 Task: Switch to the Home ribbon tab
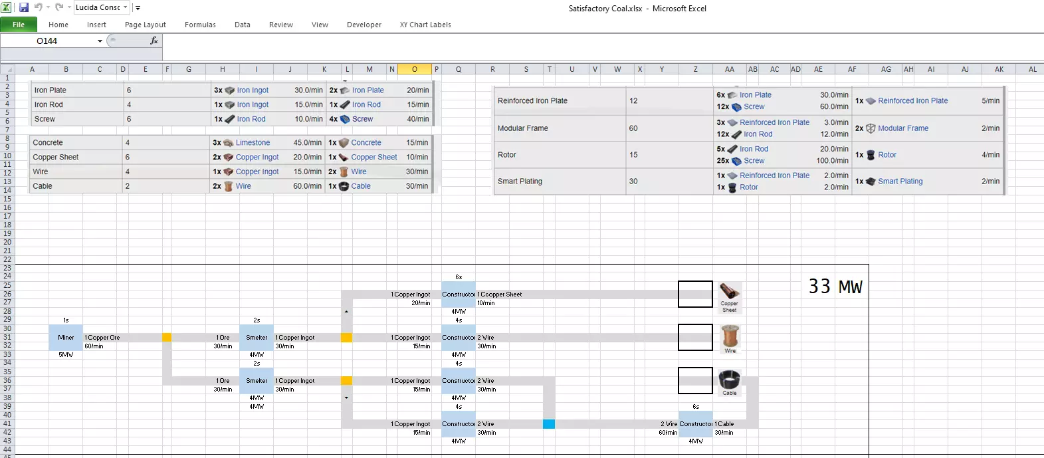[x=58, y=25]
